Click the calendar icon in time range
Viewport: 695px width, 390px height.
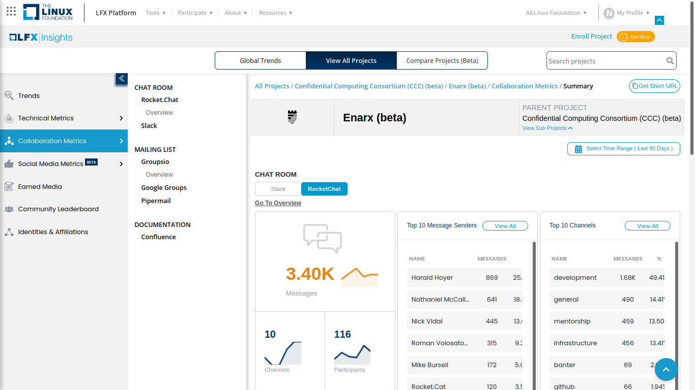[x=578, y=149]
